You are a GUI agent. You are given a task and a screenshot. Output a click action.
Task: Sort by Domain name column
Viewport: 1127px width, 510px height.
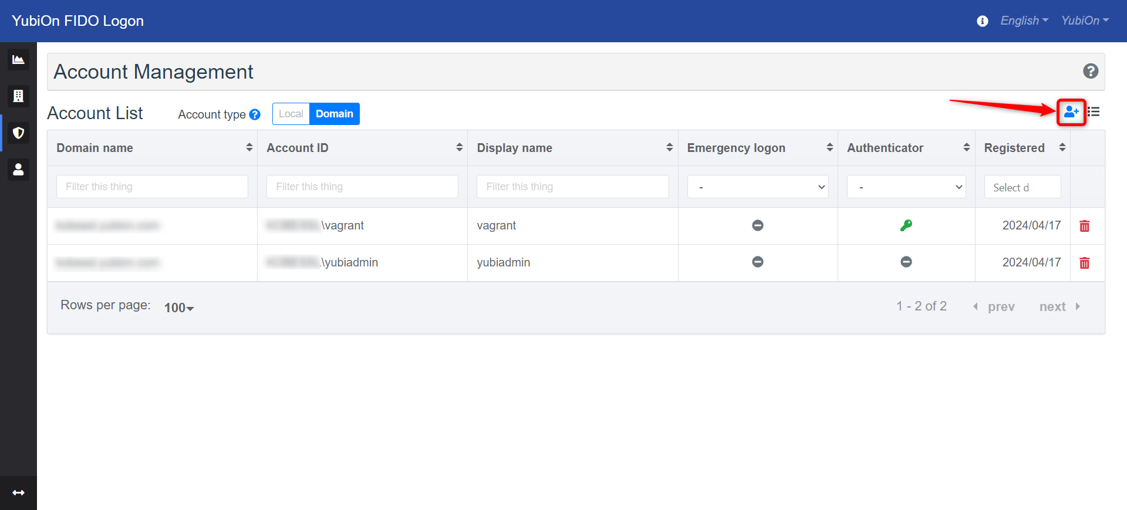[x=249, y=147]
